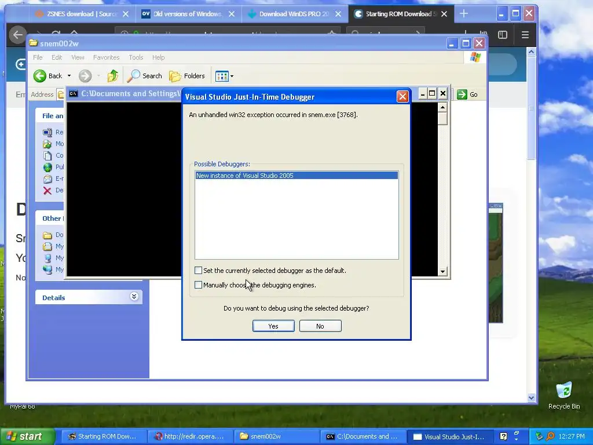Open the browser hamburger menu
The height and width of the screenshot is (445, 593).
[525, 35]
